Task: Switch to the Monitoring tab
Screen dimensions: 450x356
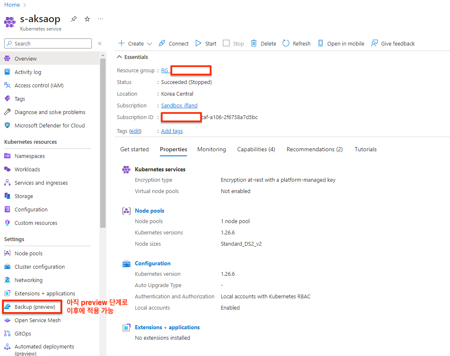Action: pyautogui.click(x=212, y=150)
